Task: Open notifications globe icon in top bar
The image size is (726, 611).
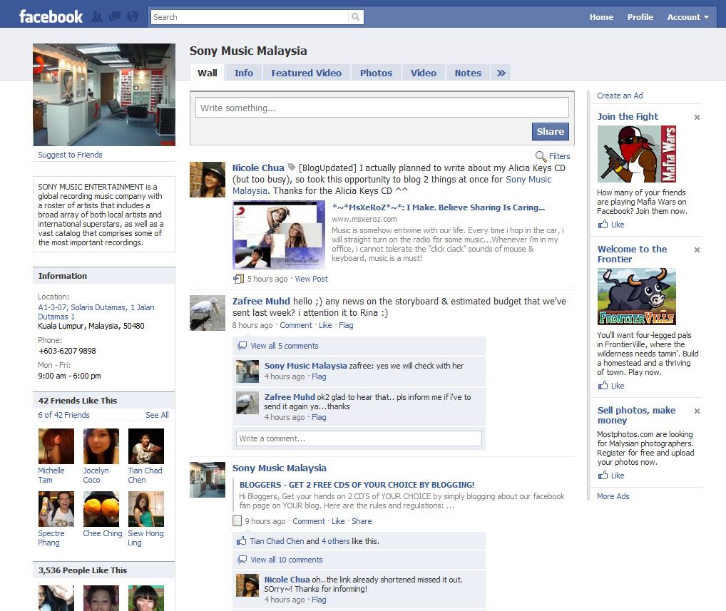Action: click(x=133, y=16)
